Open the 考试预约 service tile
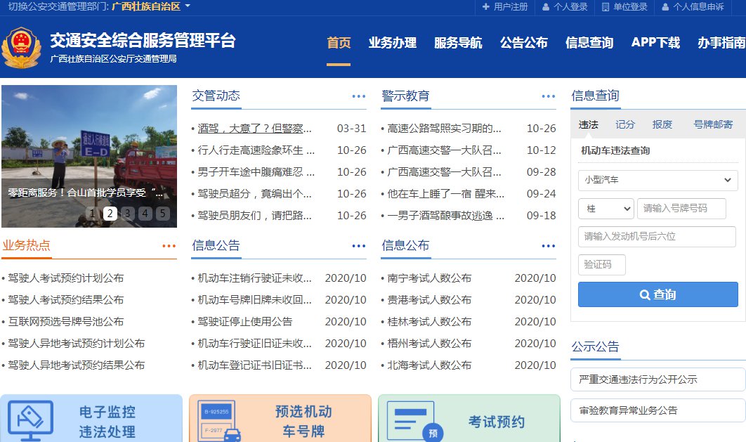Image resolution: width=746 pixels, height=442 pixels. (469, 420)
